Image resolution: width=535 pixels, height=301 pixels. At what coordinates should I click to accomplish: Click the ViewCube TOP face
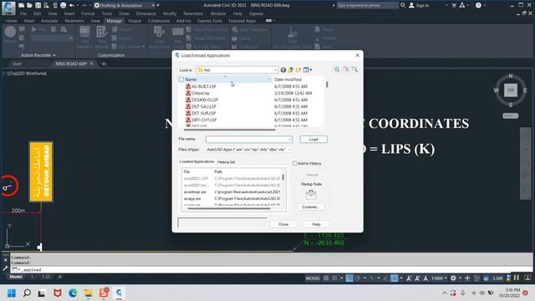tap(511, 90)
